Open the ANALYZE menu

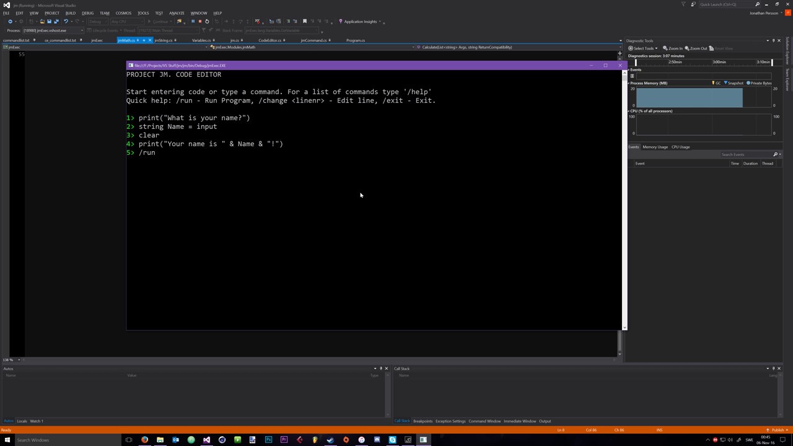(x=177, y=13)
